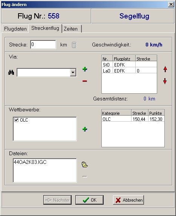Click into the Strecke distance input field
Image resolution: width=176 pixels, height=216 pixels.
pyautogui.click(x=43, y=45)
